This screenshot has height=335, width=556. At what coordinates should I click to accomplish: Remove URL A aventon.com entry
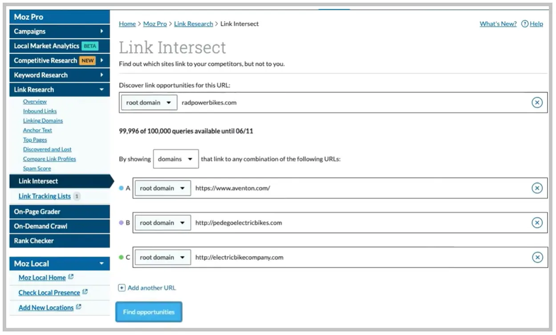537,188
